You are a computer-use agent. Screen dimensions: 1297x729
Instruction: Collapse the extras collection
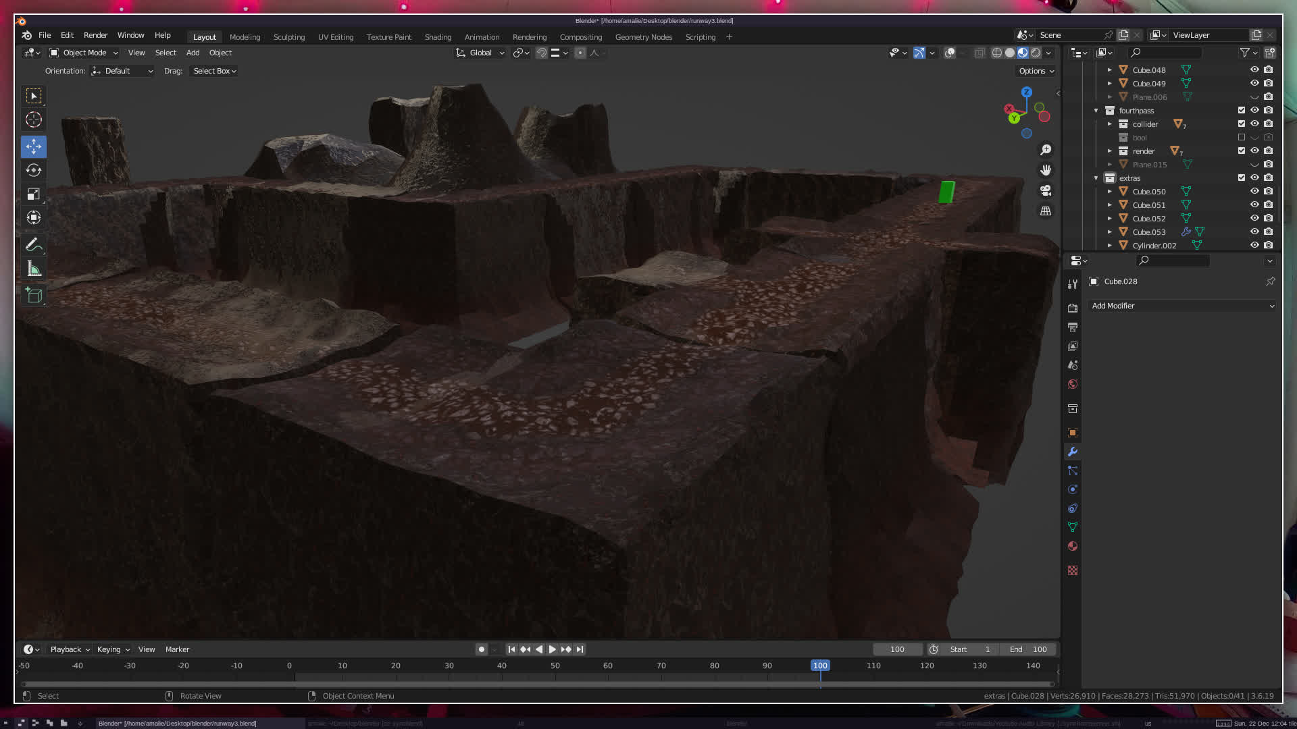tap(1096, 178)
